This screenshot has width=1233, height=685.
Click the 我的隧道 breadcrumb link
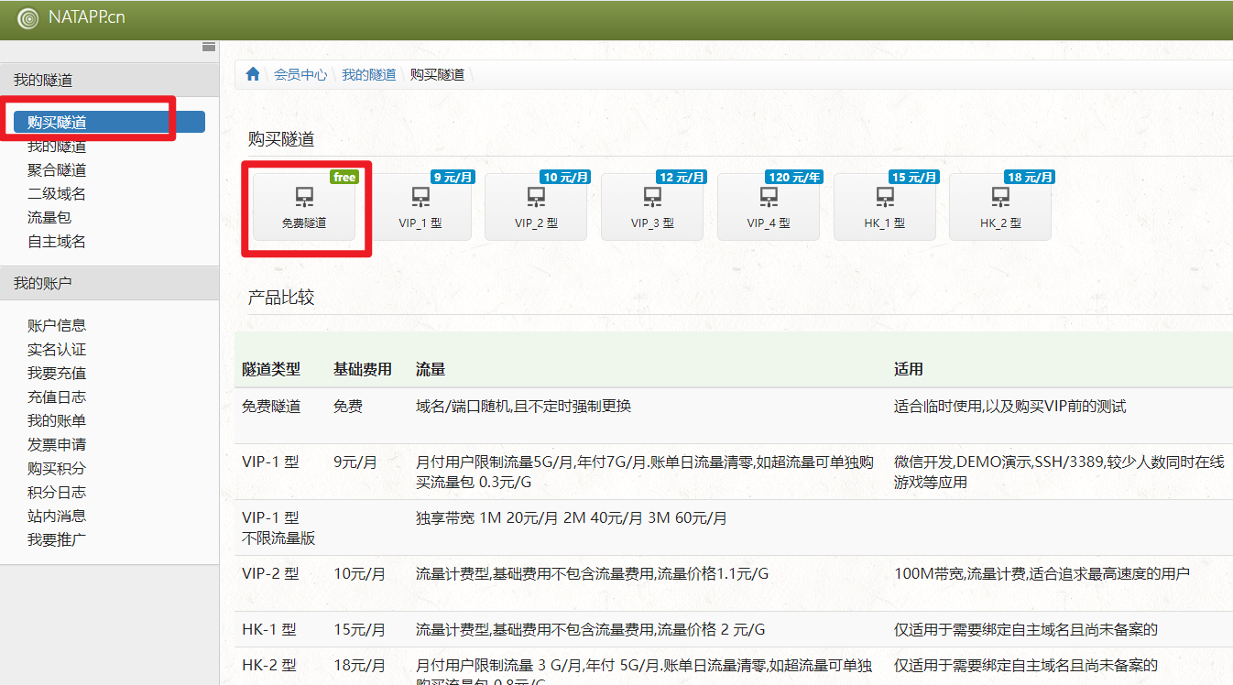(369, 75)
